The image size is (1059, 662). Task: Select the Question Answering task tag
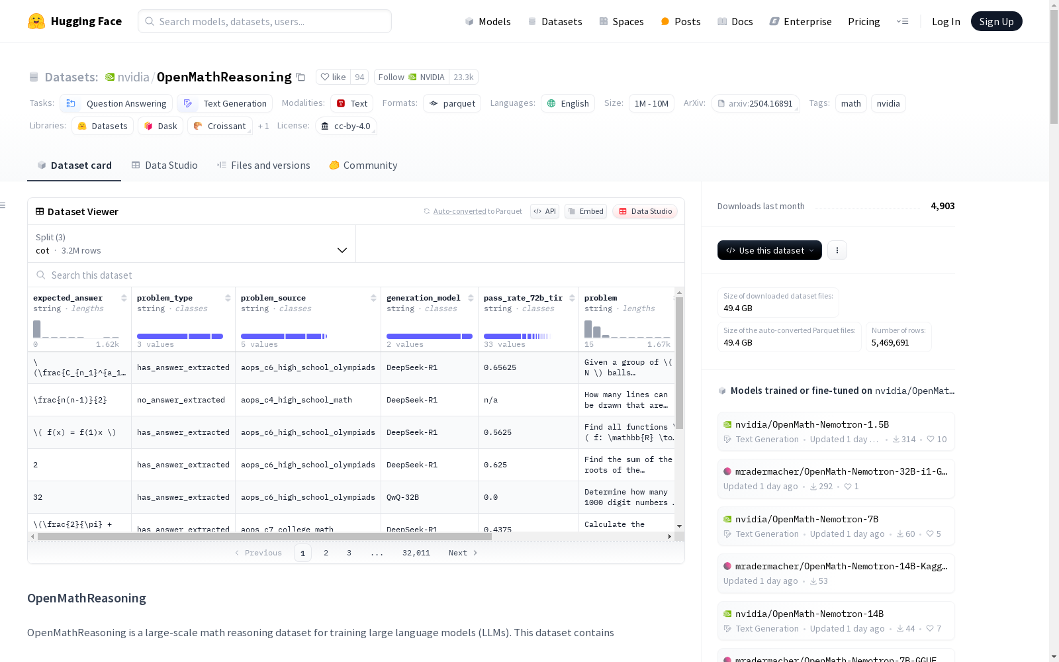coord(116,103)
